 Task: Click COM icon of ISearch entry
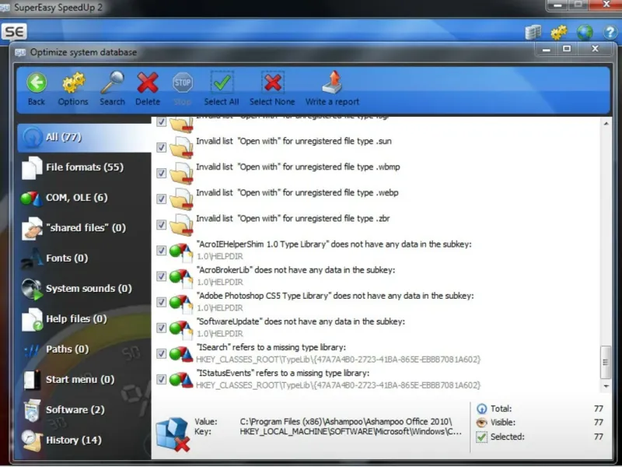pyautogui.click(x=181, y=354)
